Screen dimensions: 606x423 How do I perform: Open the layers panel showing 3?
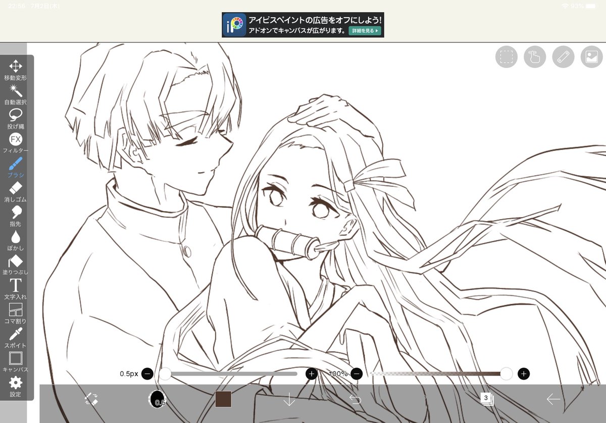click(x=487, y=399)
